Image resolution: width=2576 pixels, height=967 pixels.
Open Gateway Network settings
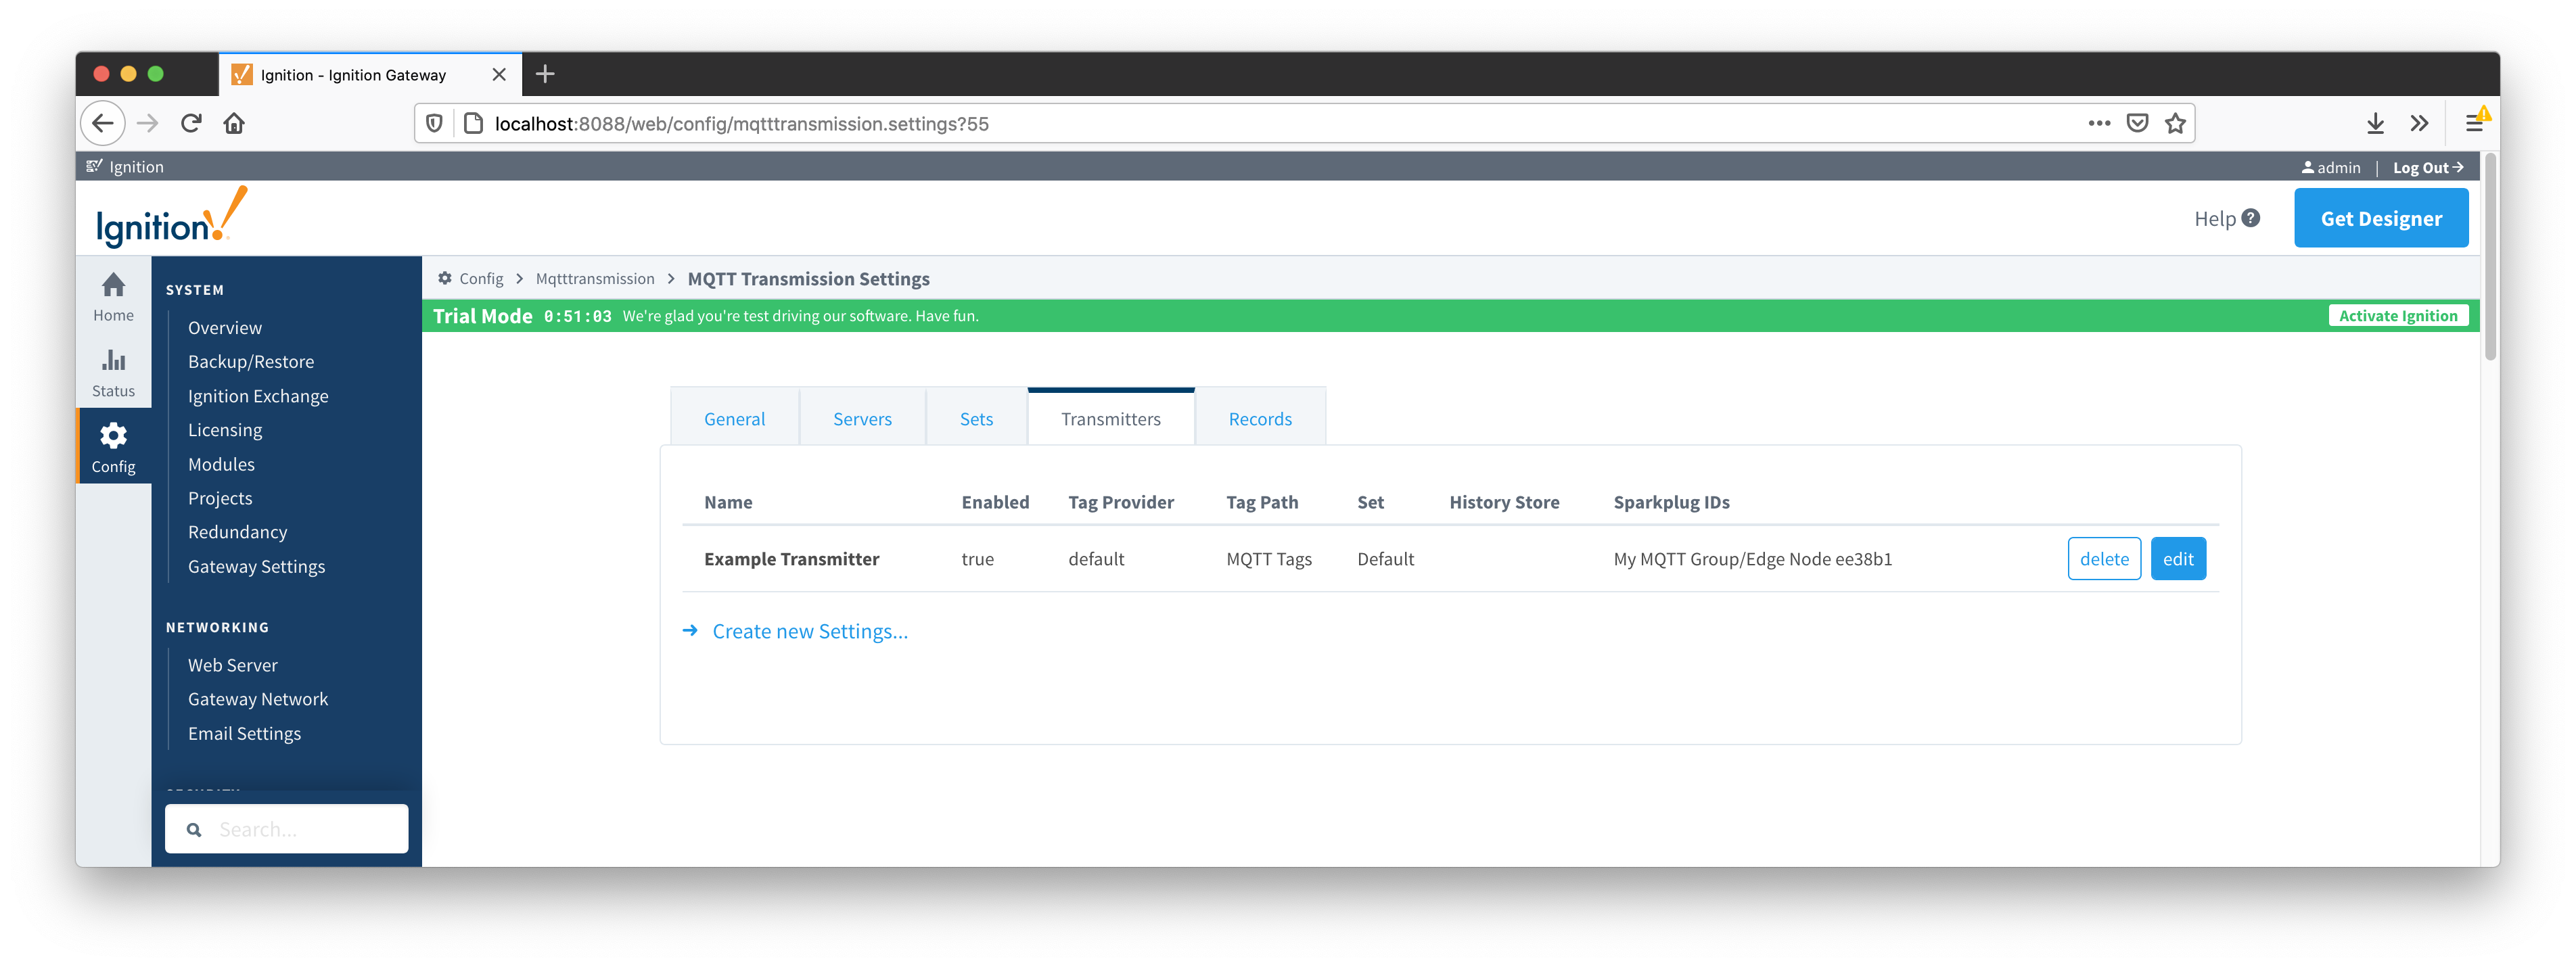coord(258,699)
